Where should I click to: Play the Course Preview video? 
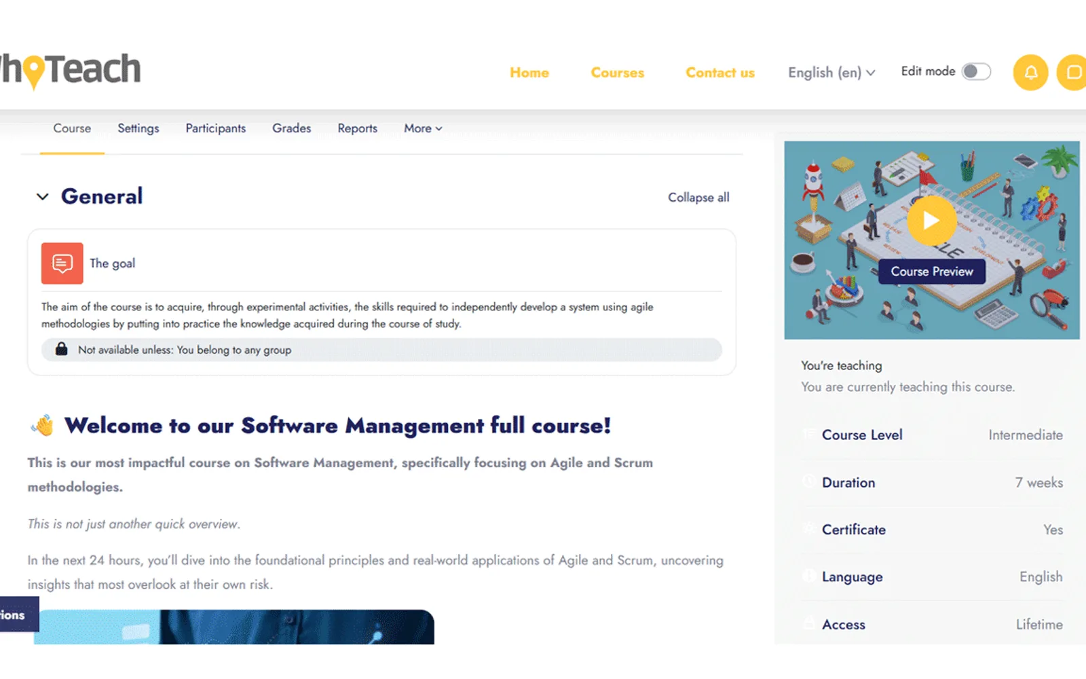point(931,221)
